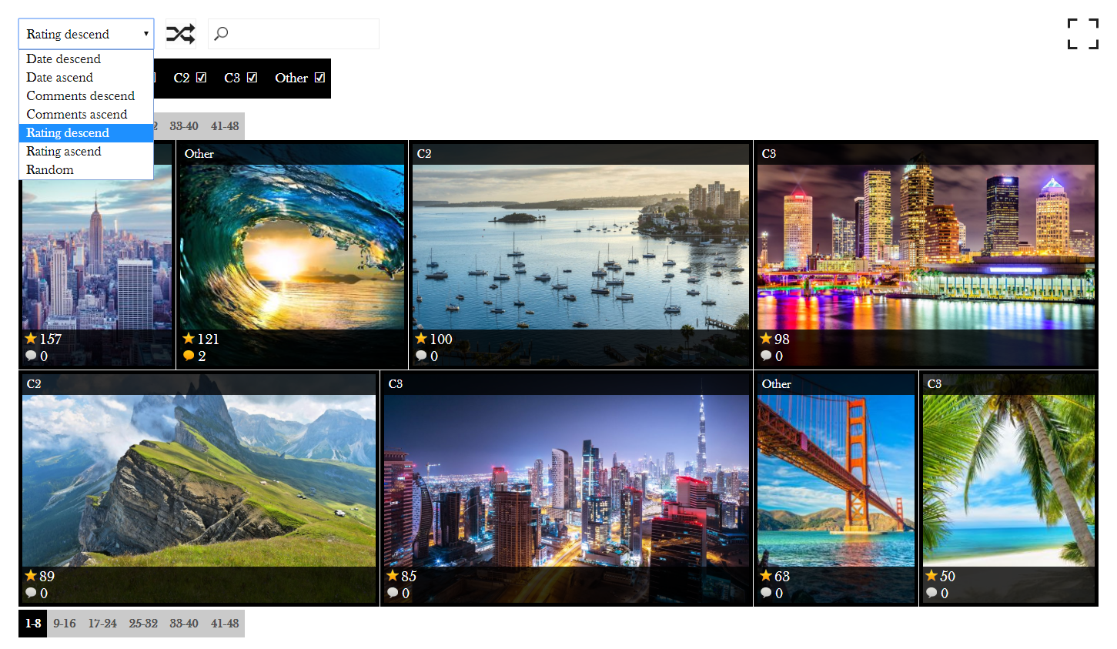Click the comment bubble on the palm beach image

[x=931, y=593]
